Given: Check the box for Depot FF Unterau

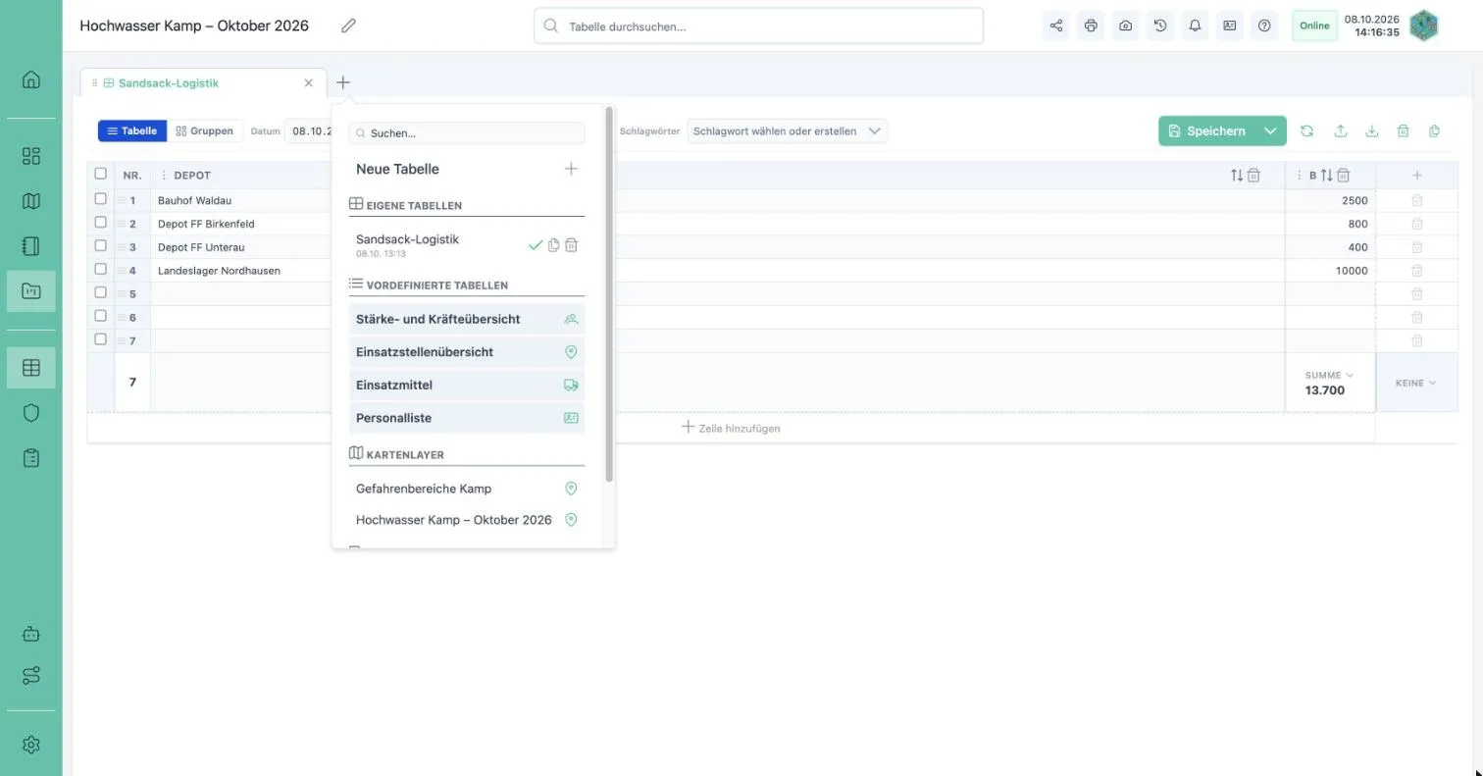Looking at the screenshot, I should coord(100,246).
